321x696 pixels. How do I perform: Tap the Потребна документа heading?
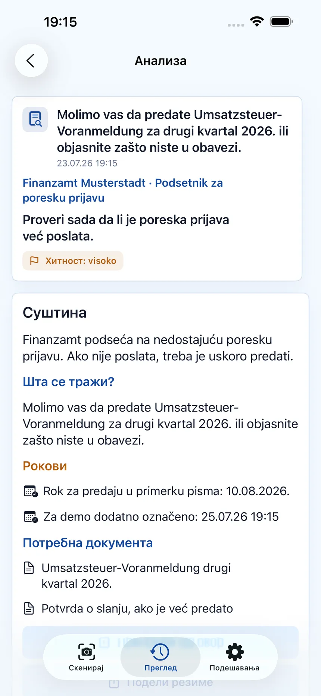click(88, 543)
